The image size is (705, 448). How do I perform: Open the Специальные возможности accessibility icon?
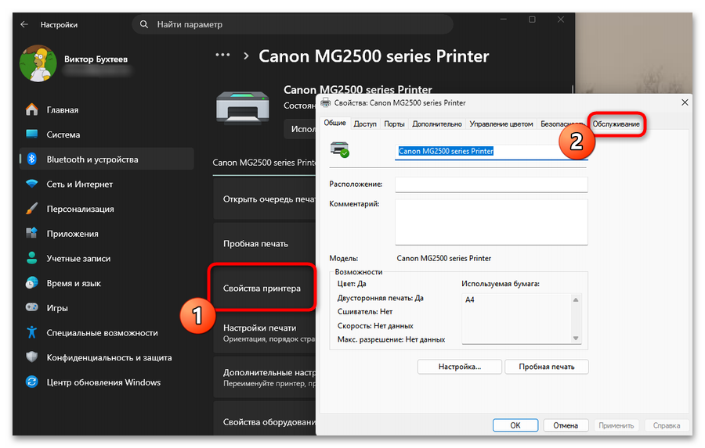(32, 332)
